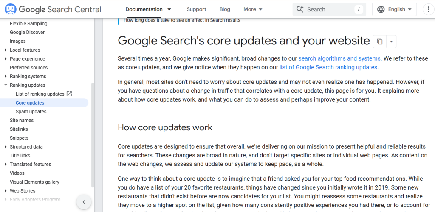Go to the Blog tab
This screenshot has width=435, height=212.
tap(225, 9)
